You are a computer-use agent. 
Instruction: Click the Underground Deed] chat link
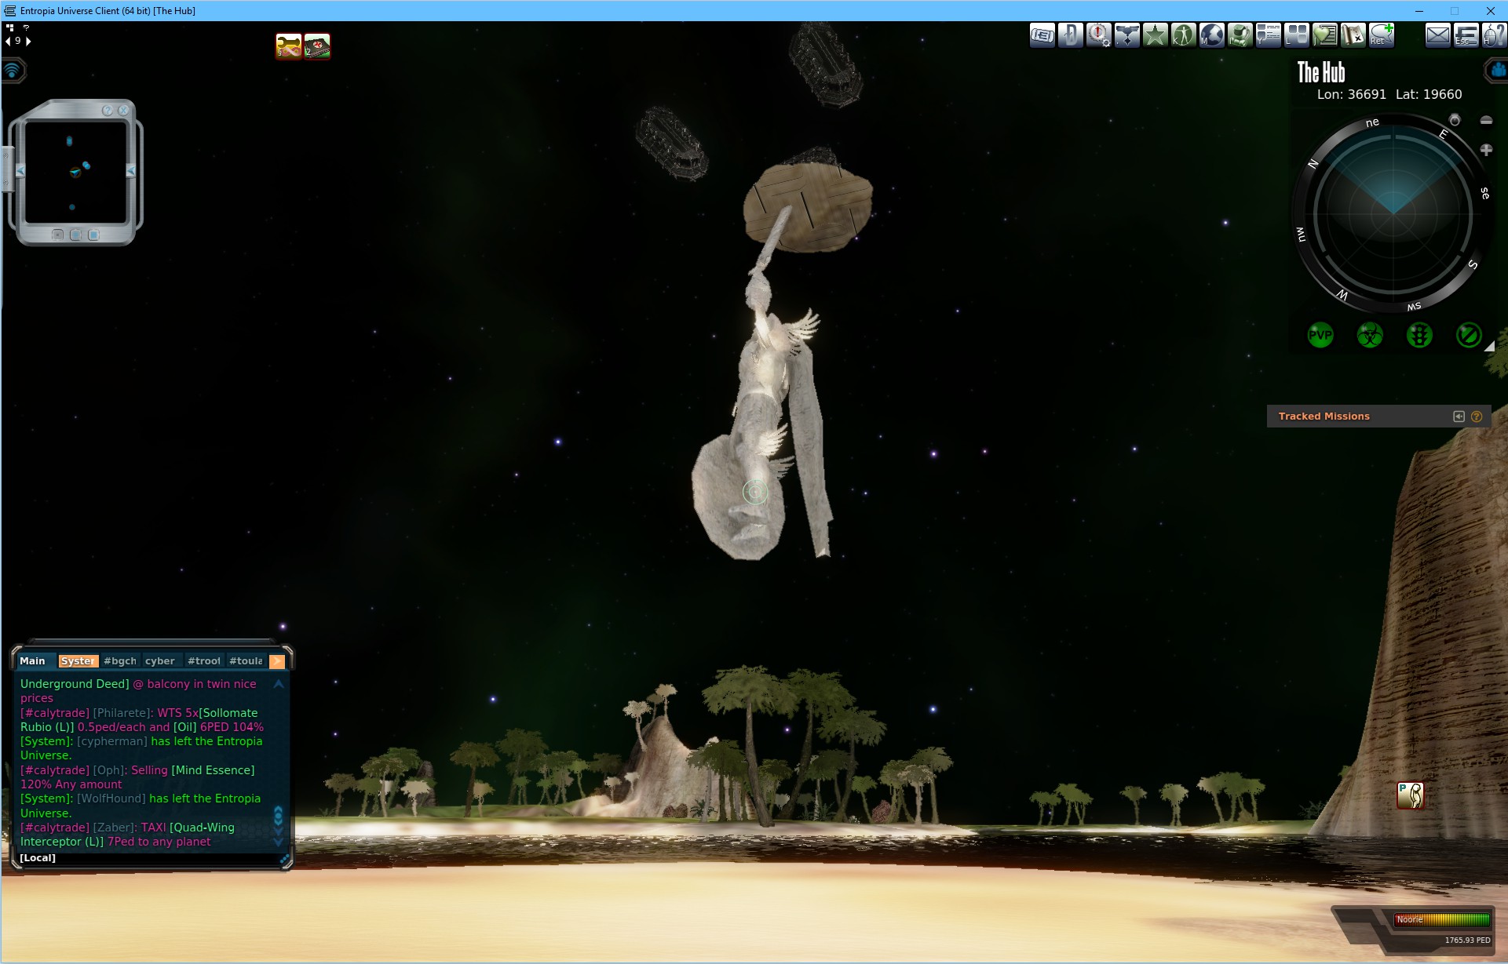click(x=75, y=684)
